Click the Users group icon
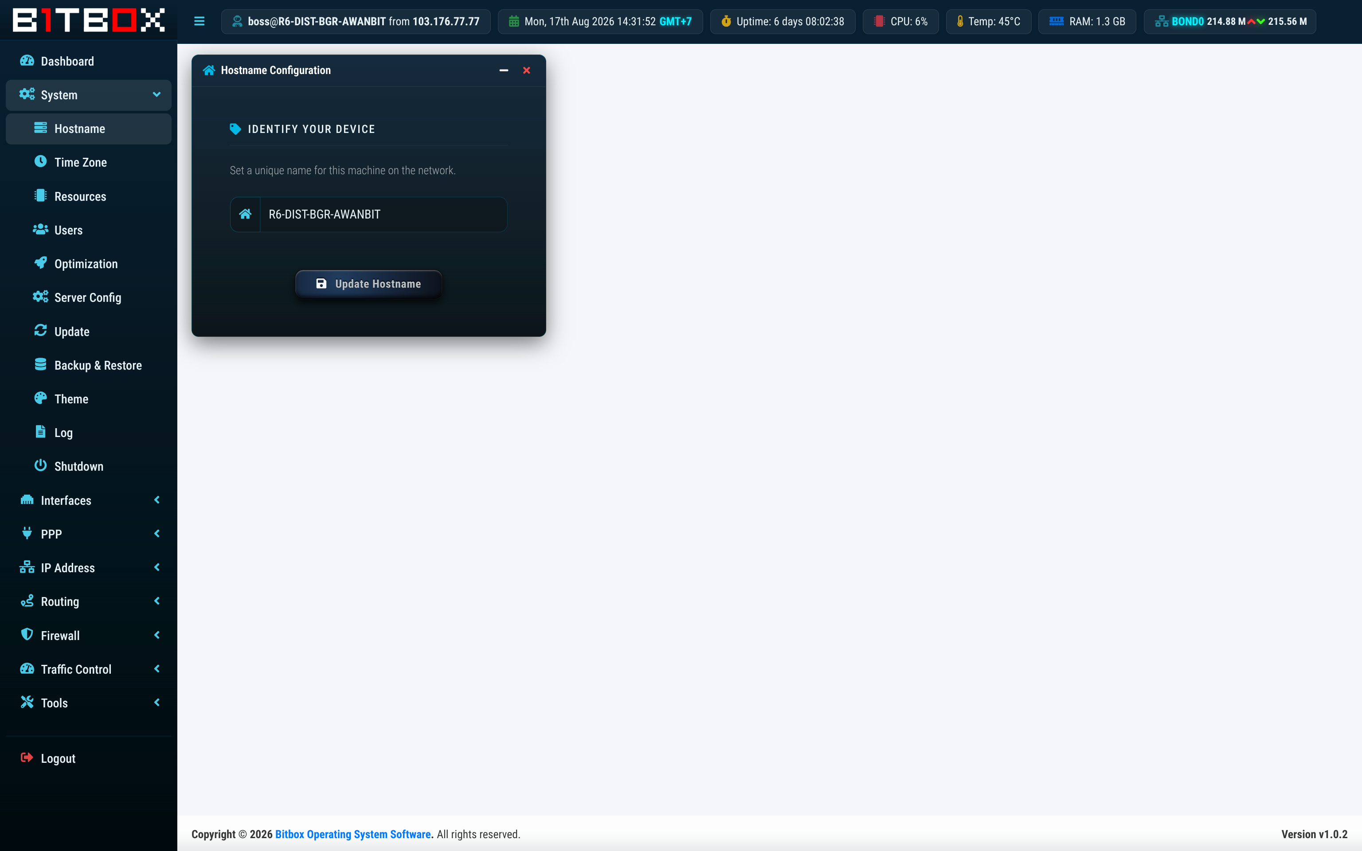This screenshot has width=1362, height=851. pyautogui.click(x=40, y=230)
